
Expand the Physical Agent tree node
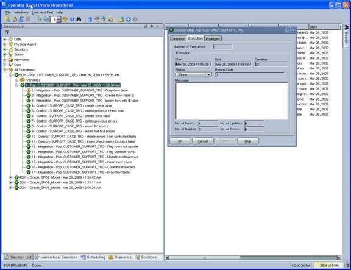pos(5,44)
